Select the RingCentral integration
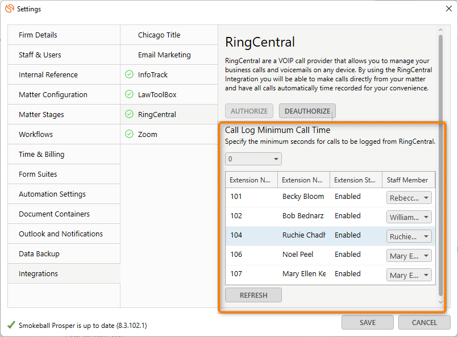The image size is (458, 337). 169,114
